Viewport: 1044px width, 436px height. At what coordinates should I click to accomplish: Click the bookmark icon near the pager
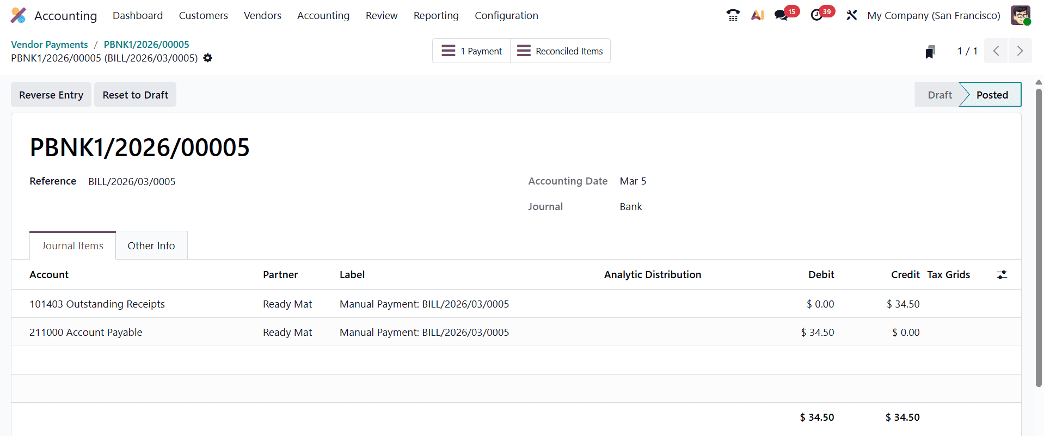point(930,52)
